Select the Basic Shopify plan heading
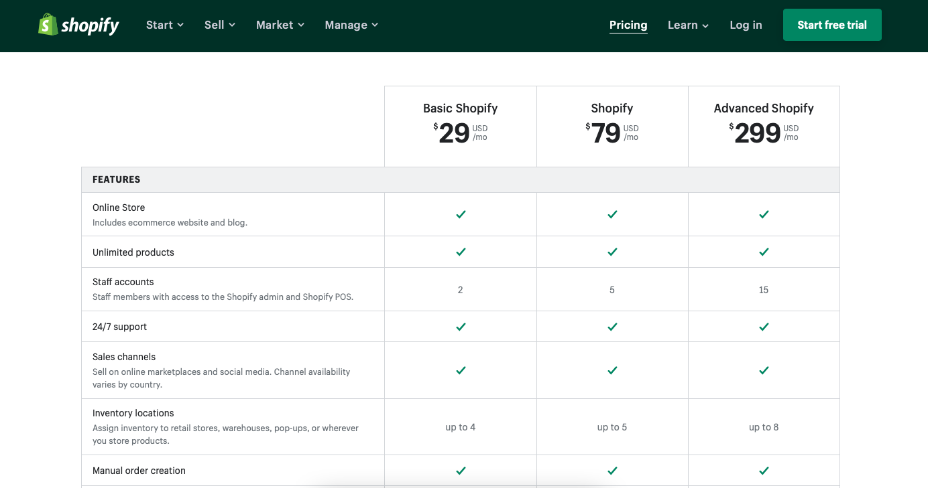 (x=460, y=108)
